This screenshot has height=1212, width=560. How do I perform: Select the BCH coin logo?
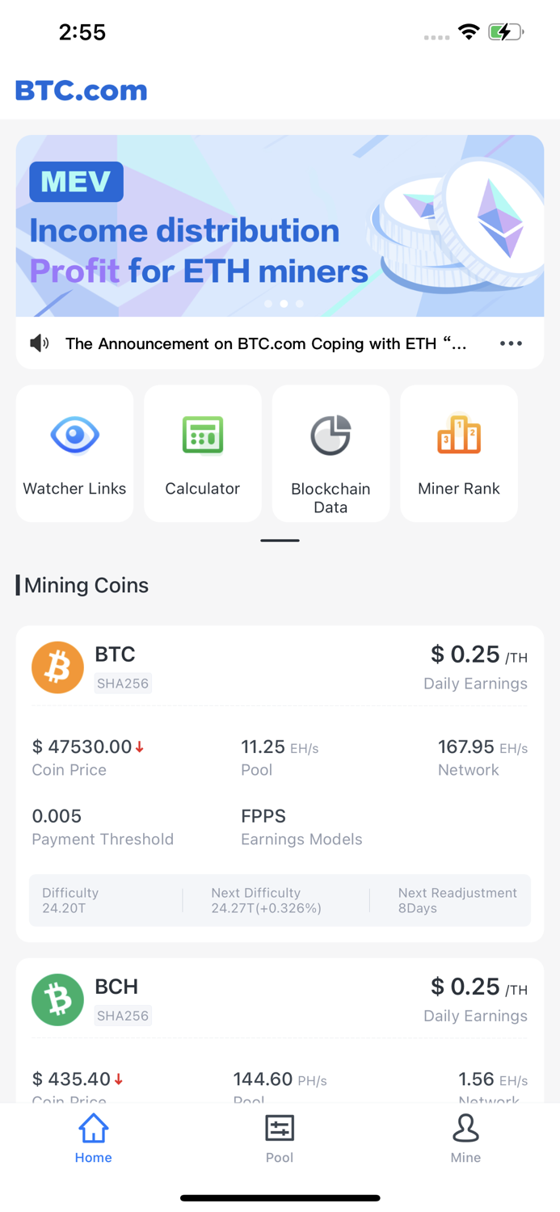tap(57, 999)
